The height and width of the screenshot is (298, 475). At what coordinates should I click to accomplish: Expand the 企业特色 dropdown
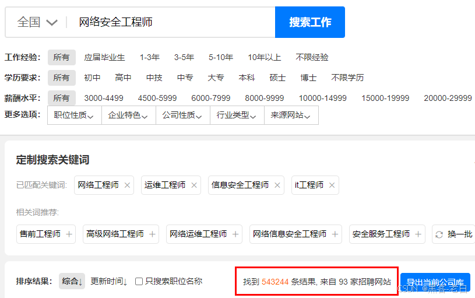(x=128, y=115)
